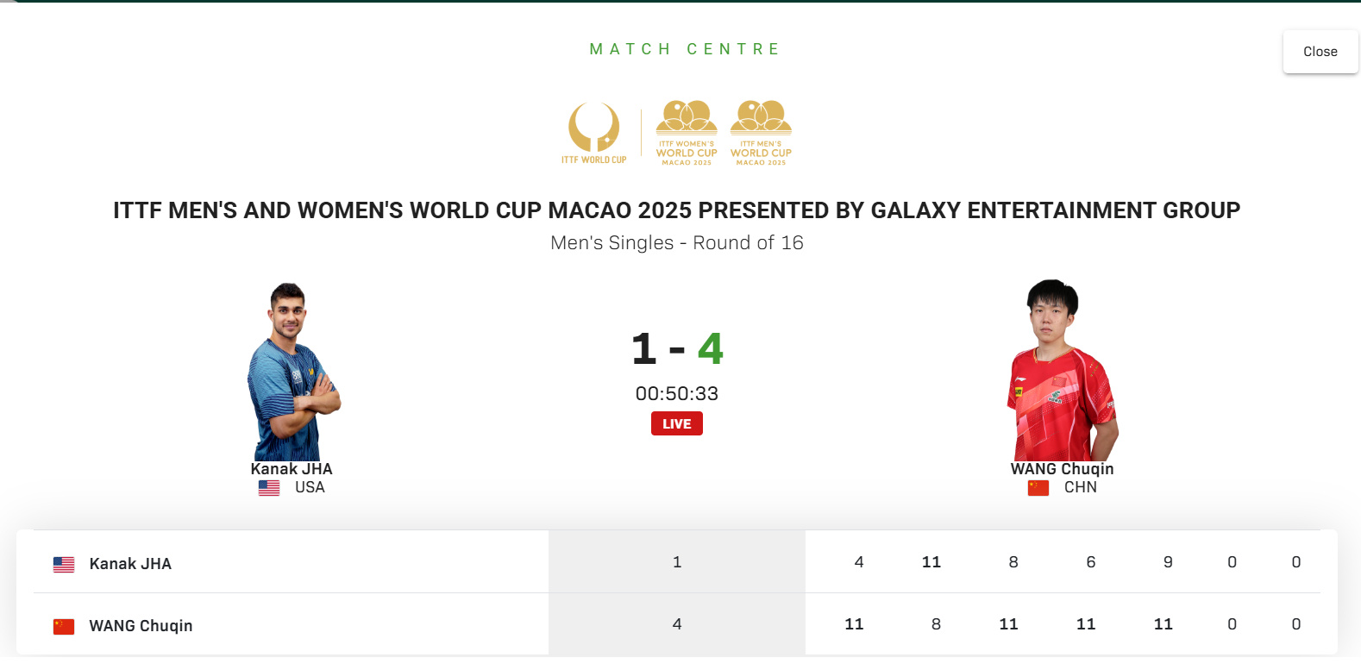1361x670 pixels.
Task: Click Men's Singles - Round of 16 subtitle
Action: [x=677, y=243]
